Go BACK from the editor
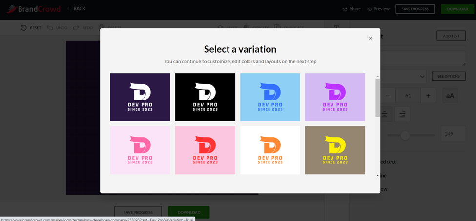 point(77,8)
